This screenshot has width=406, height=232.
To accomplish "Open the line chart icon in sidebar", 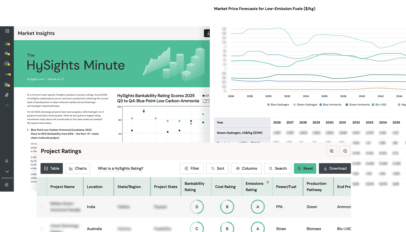I will coord(7,64).
